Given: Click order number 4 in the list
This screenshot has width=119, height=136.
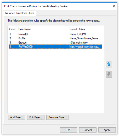Looking at the screenshot, I should click(x=10, y=47).
